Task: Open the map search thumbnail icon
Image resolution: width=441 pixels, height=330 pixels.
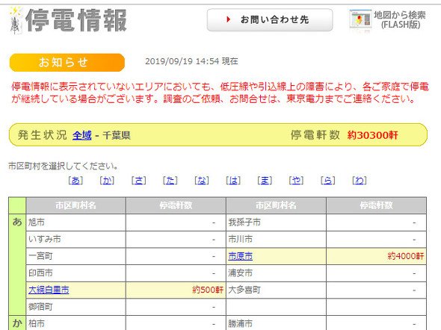Action: pyautogui.click(x=360, y=20)
